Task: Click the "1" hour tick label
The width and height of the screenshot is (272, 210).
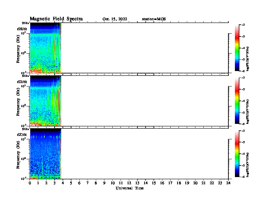Action: [38, 183]
